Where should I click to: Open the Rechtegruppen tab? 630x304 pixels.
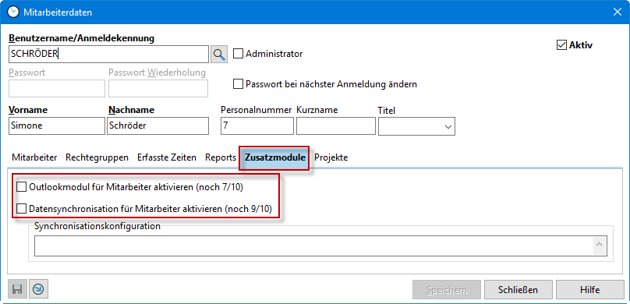[x=97, y=157]
